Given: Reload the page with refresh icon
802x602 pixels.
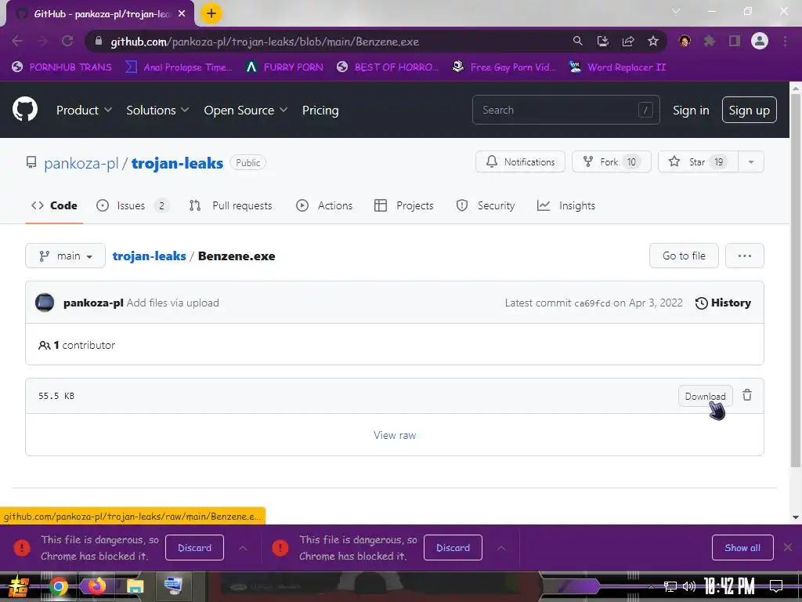Looking at the screenshot, I should pyautogui.click(x=67, y=41).
